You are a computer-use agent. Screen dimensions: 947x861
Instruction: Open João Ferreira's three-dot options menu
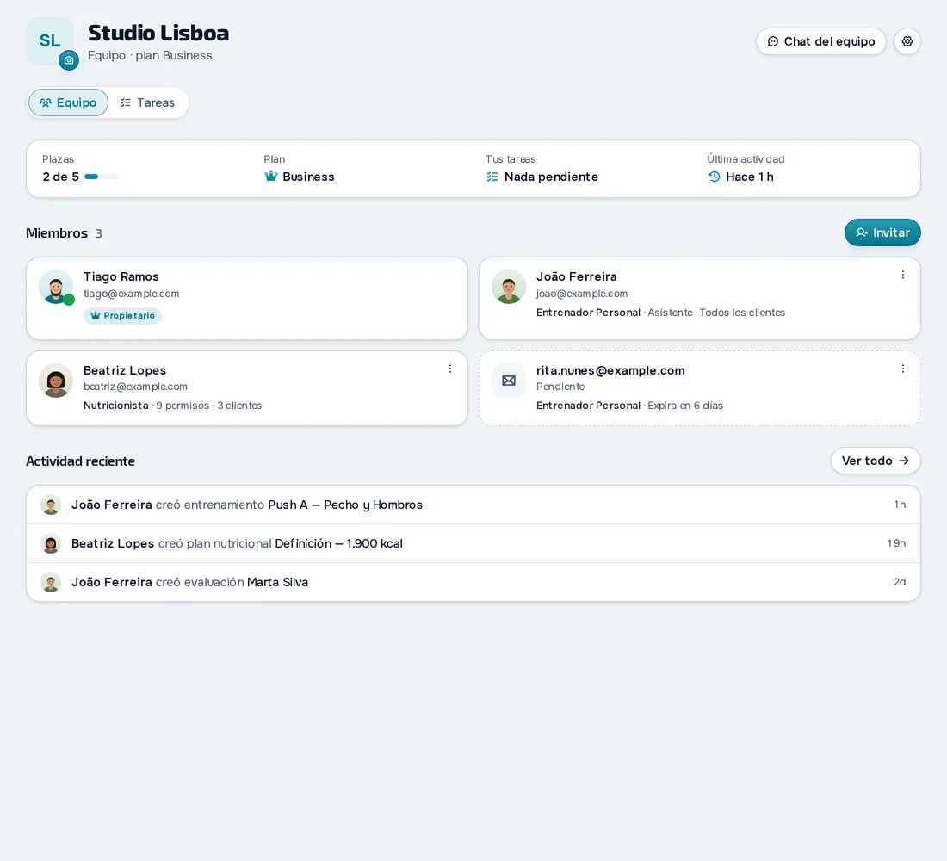[x=903, y=275]
